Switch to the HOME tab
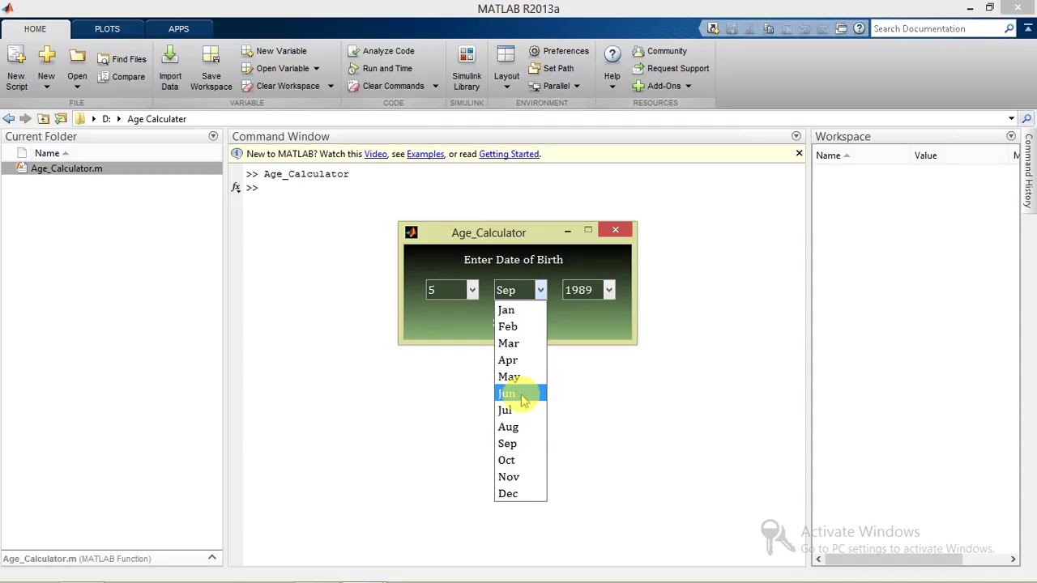The image size is (1037, 583). click(x=35, y=29)
